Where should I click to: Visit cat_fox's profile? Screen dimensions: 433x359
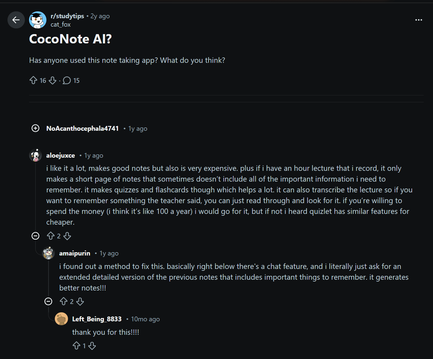pos(60,25)
